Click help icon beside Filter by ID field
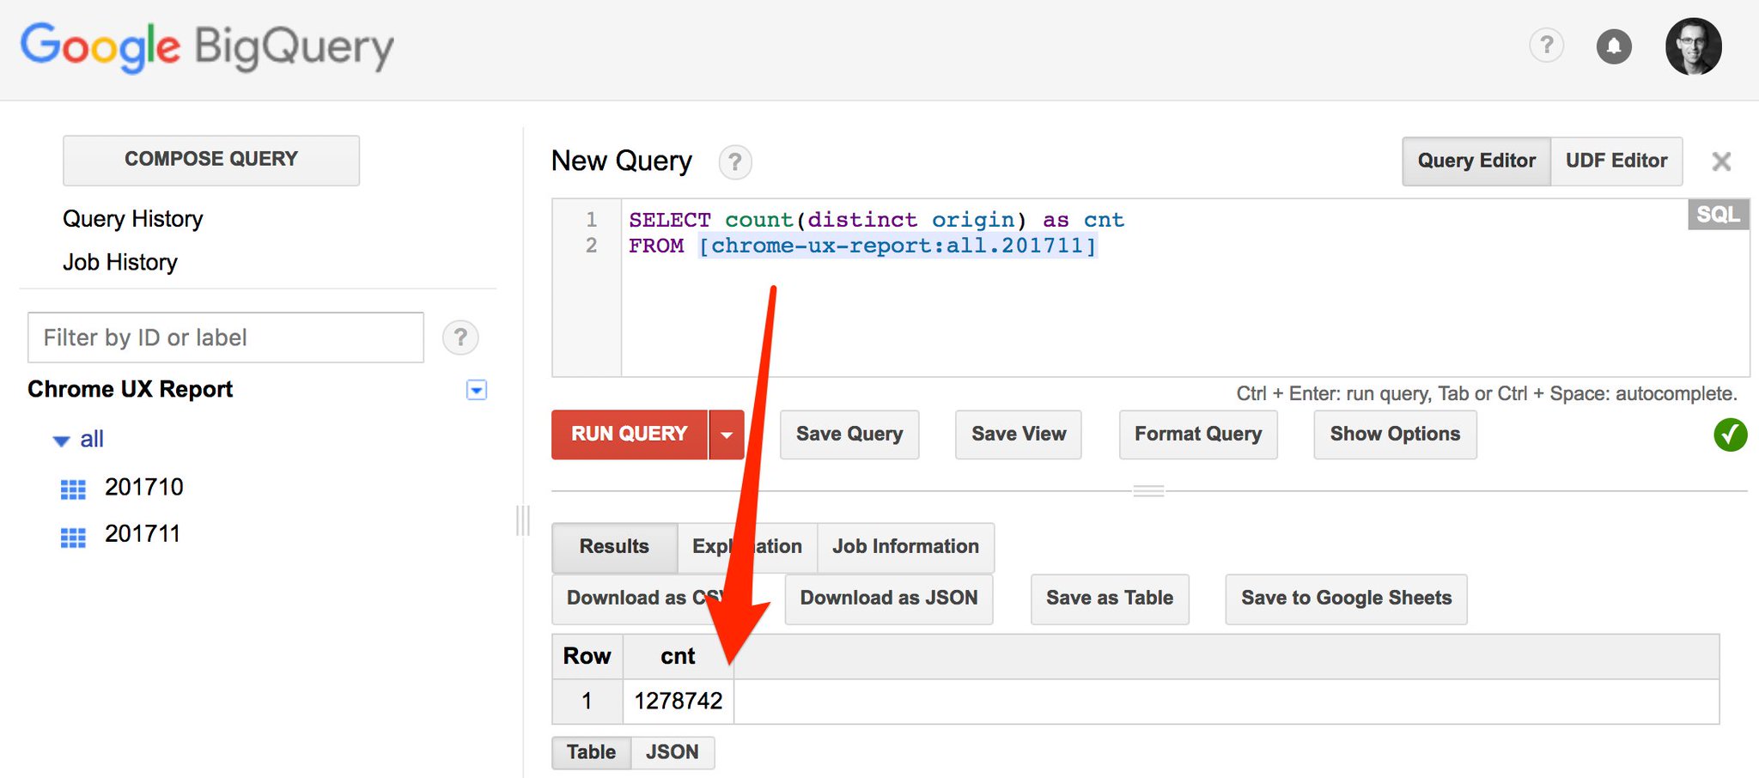1759x778 pixels. pos(460,337)
